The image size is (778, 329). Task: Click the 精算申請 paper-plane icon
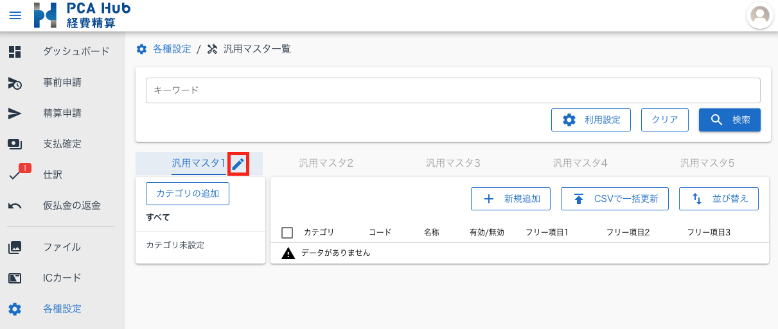click(x=15, y=114)
